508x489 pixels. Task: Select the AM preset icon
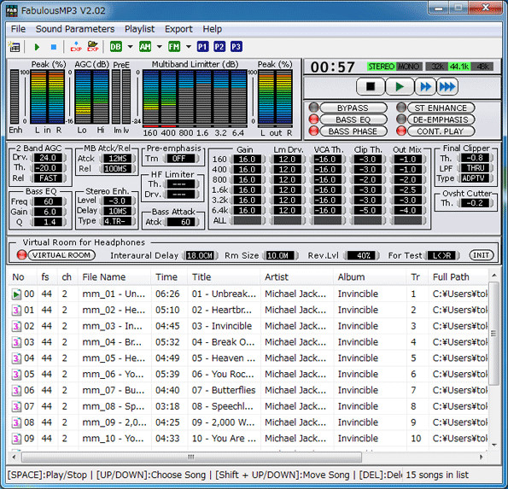[x=145, y=47]
